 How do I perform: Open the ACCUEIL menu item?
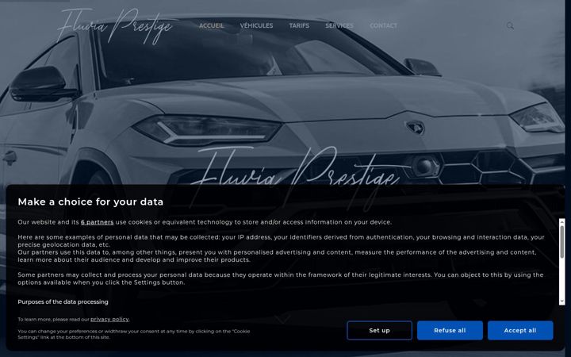[212, 25]
